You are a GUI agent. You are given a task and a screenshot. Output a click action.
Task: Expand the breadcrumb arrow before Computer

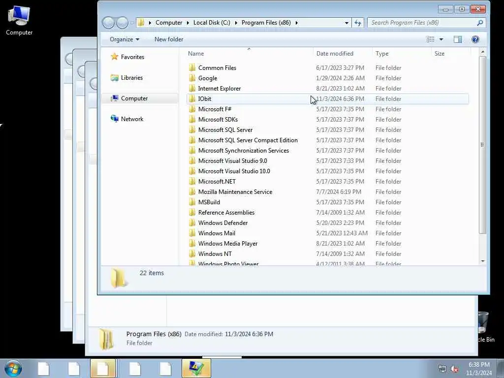coord(150,23)
